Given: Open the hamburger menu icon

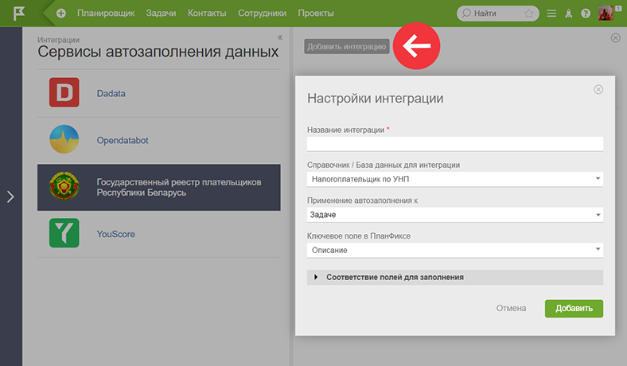Looking at the screenshot, I should point(551,14).
